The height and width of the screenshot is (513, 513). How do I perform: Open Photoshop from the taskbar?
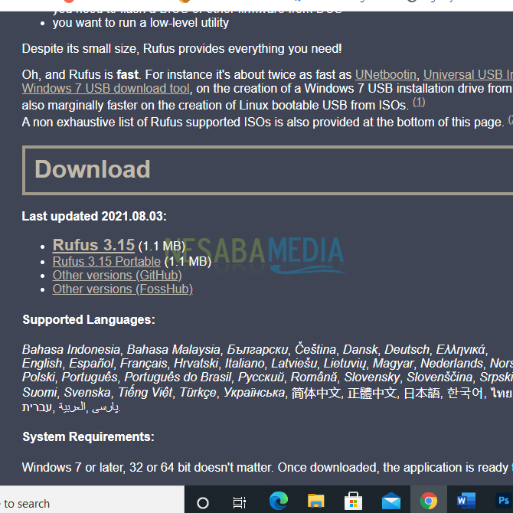pyautogui.click(x=502, y=502)
